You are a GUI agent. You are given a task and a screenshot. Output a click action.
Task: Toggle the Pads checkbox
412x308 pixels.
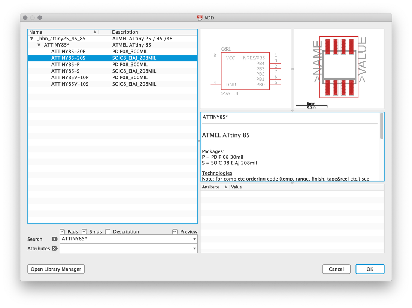coord(62,231)
